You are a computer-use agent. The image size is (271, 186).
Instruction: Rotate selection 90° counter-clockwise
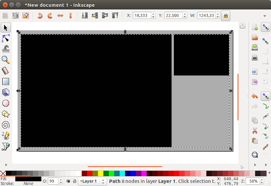pos(40,15)
